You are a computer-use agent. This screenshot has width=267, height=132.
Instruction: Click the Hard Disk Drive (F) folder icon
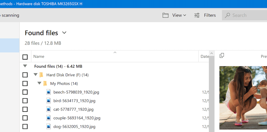pos(41,75)
